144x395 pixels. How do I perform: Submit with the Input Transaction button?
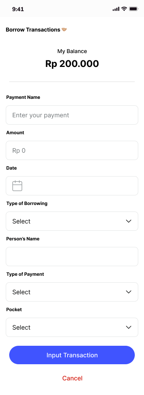click(x=72, y=355)
